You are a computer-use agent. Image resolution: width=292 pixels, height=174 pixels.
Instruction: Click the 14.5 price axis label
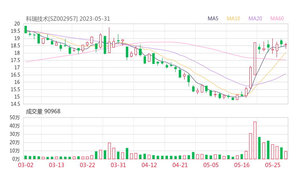(x=15, y=104)
